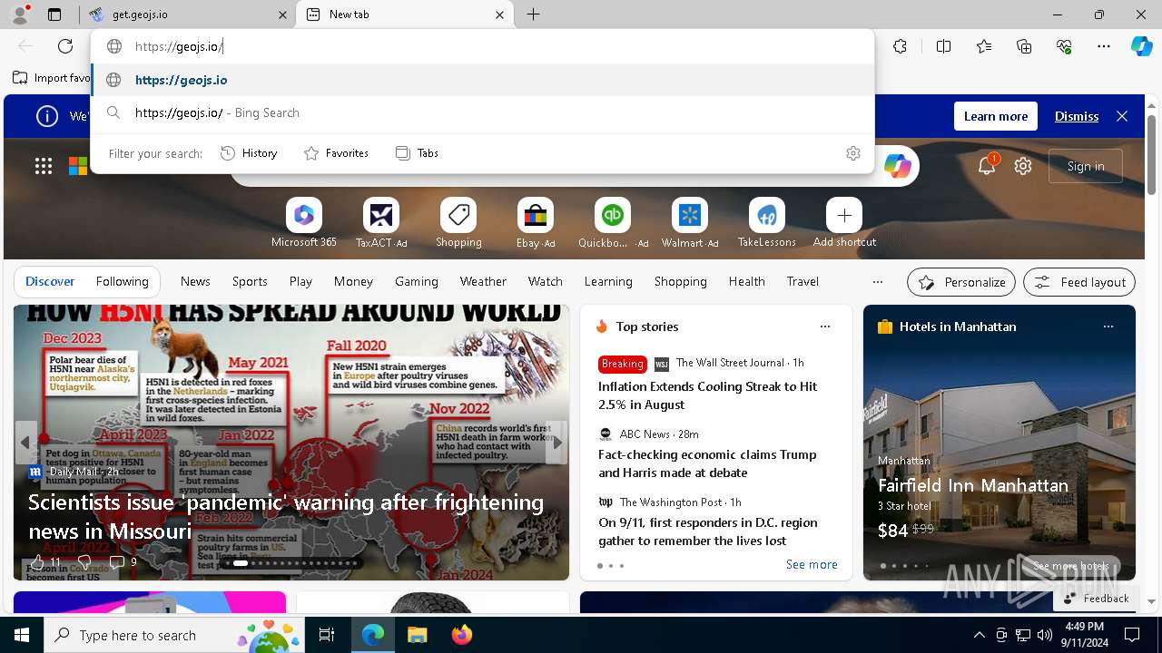Open Top stories options menu
The width and height of the screenshot is (1162, 653).
pos(824,326)
